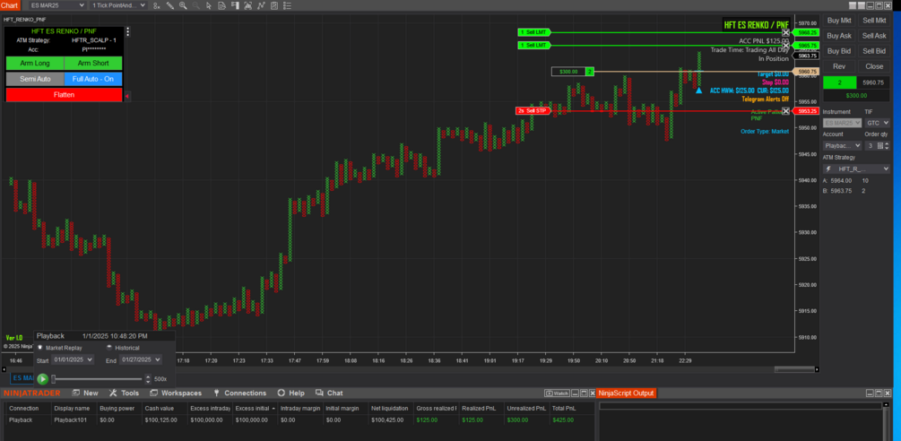This screenshot has width=901, height=441.
Task: Click Buy Ask button
Action: [839, 36]
